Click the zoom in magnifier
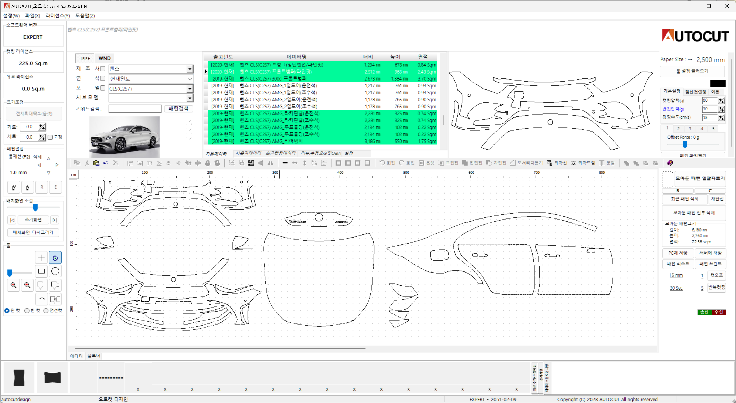 coord(28,285)
